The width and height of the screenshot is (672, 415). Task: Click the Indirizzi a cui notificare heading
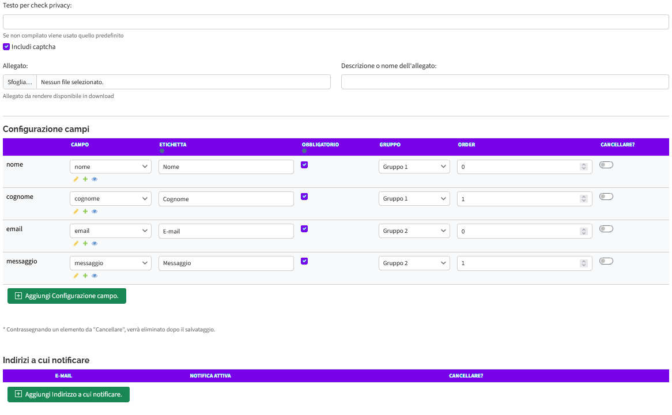click(46, 360)
